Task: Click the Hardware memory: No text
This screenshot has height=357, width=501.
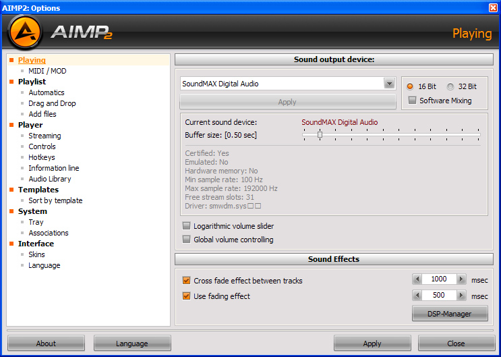Action: click(221, 171)
